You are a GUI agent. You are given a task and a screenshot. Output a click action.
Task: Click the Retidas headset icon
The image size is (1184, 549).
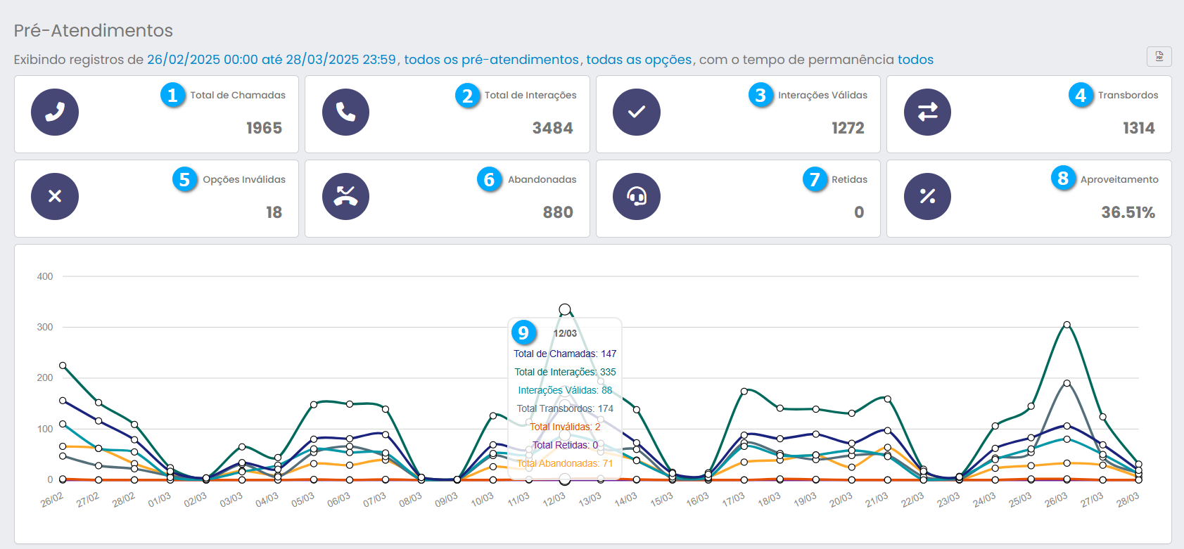click(x=636, y=197)
